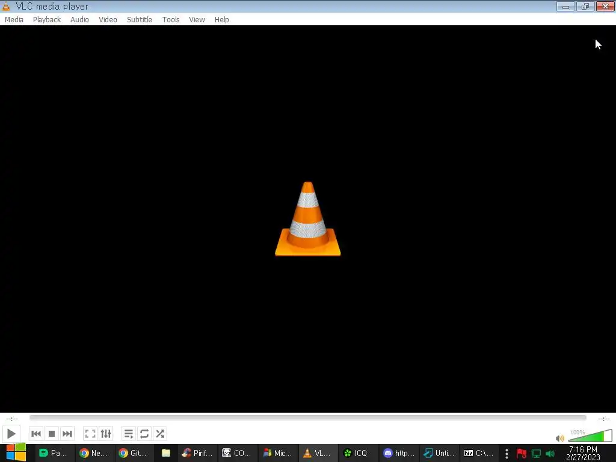The image size is (616, 462).
Task: Toggle the playlist view
Action: tap(129, 434)
